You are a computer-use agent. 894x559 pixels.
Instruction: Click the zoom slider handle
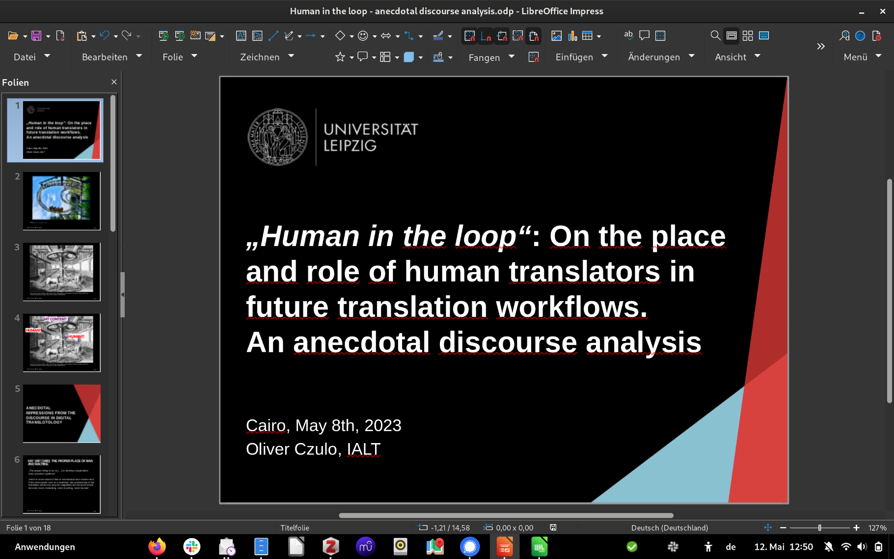(819, 528)
